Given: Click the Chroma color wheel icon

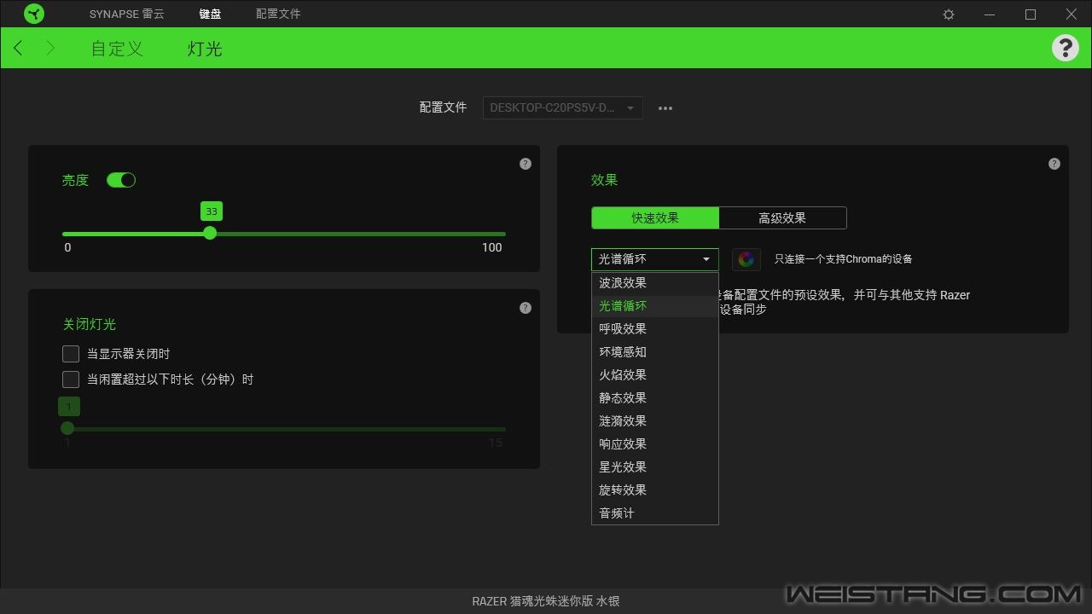Looking at the screenshot, I should (x=746, y=259).
